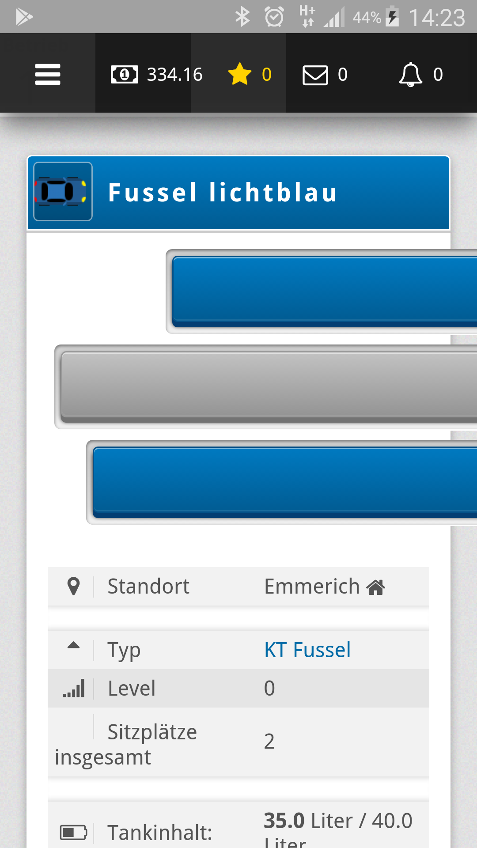This screenshot has width=477, height=848.
Task: Tap the house icon next to Emmerich
Action: (x=376, y=587)
